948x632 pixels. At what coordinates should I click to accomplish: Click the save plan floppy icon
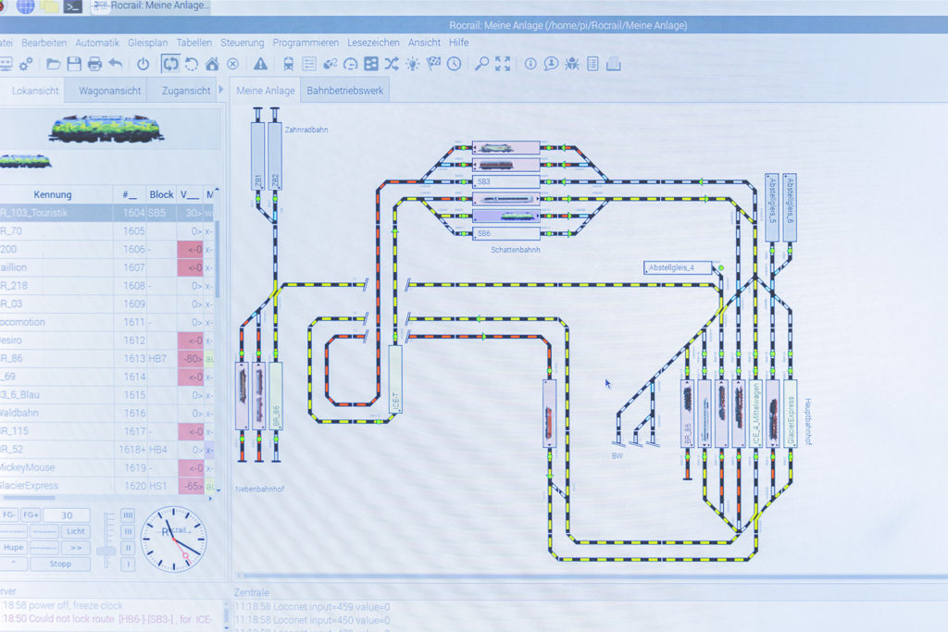click(74, 64)
